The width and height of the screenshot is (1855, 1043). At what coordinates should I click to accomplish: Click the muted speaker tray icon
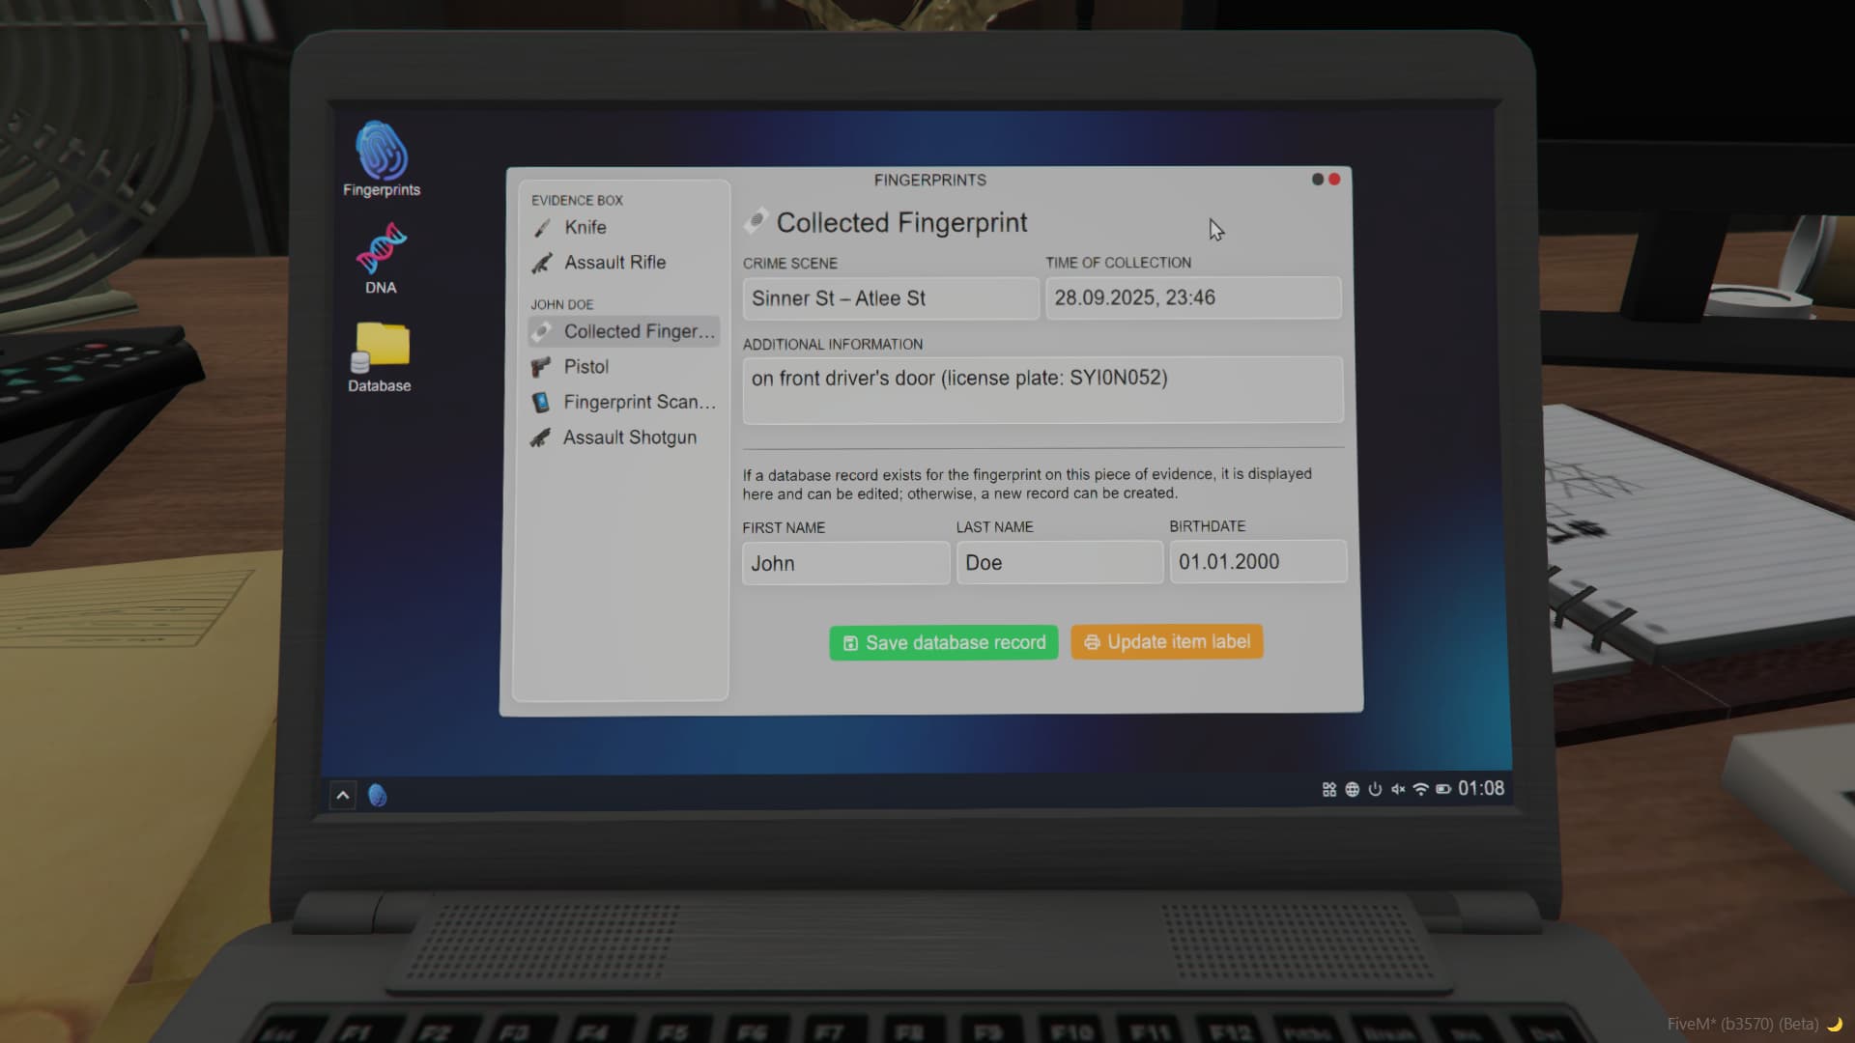click(x=1397, y=789)
